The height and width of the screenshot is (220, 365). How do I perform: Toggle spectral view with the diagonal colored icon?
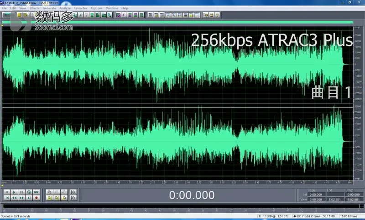pos(118,15)
